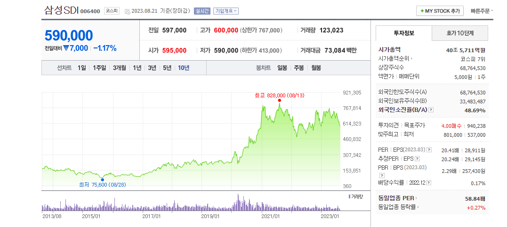Image resolution: width=507 pixels, height=227 pixels.
Task: Click the calendar icon before 2023.08.21 기준
Action: tap(128, 11)
